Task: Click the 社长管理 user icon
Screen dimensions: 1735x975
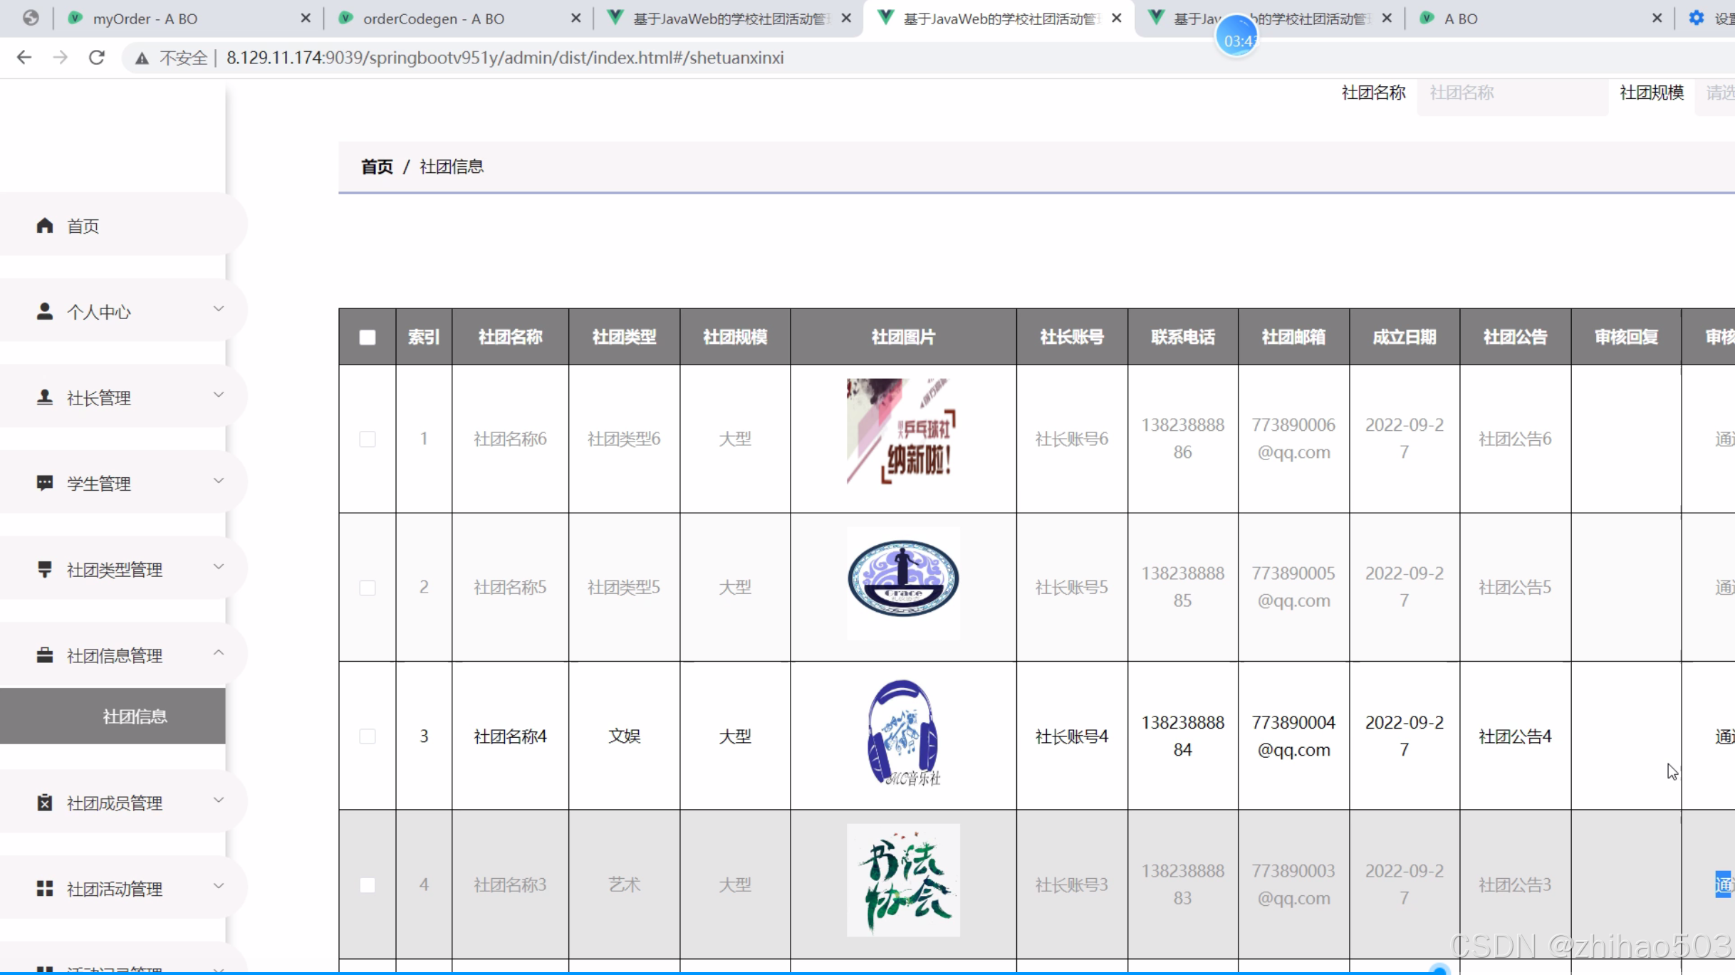Action: pyautogui.click(x=45, y=397)
